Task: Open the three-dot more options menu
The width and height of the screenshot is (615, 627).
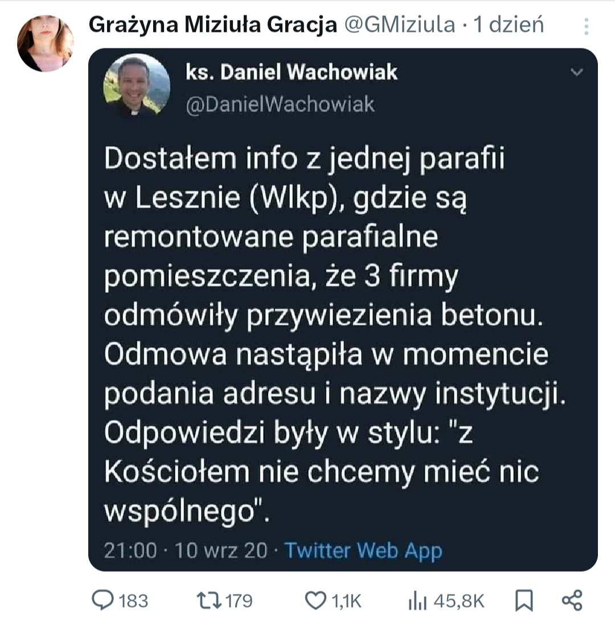Action: coord(586,26)
